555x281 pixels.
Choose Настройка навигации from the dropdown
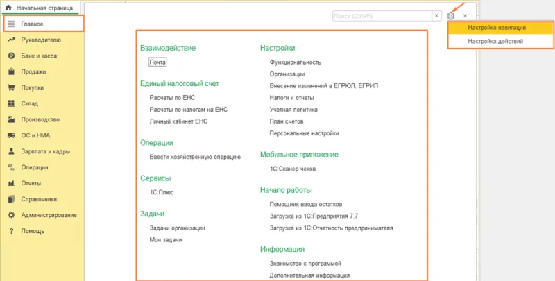(500, 28)
